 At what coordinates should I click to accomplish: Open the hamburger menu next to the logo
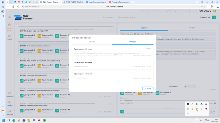tap(9, 17)
